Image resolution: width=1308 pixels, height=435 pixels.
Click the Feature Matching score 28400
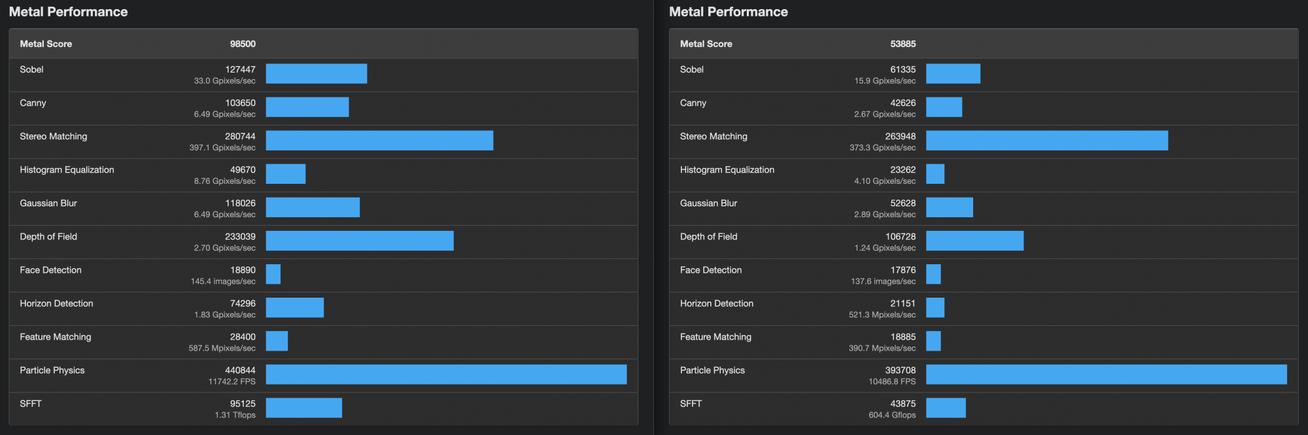(243, 336)
